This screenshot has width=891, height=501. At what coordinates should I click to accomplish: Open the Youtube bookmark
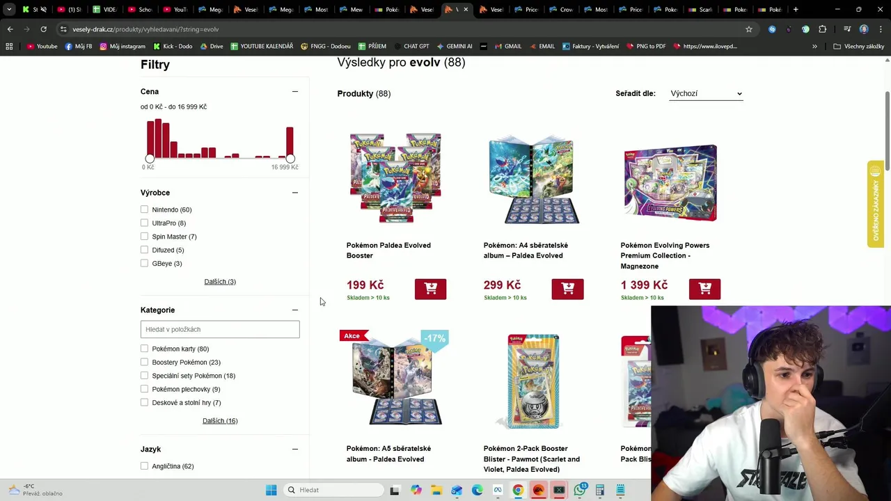(x=42, y=47)
